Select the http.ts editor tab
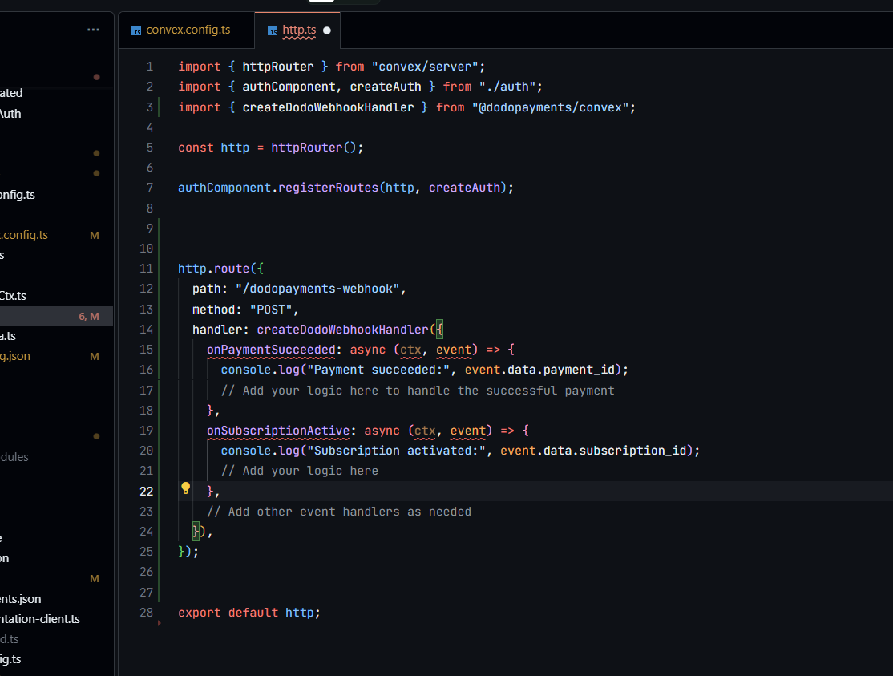The height and width of the screenshot is (676, 893). 299,30
